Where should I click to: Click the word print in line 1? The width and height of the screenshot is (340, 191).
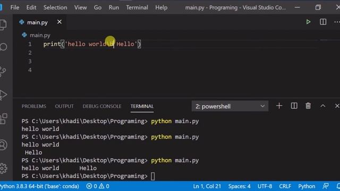click(x=52, y=44)
